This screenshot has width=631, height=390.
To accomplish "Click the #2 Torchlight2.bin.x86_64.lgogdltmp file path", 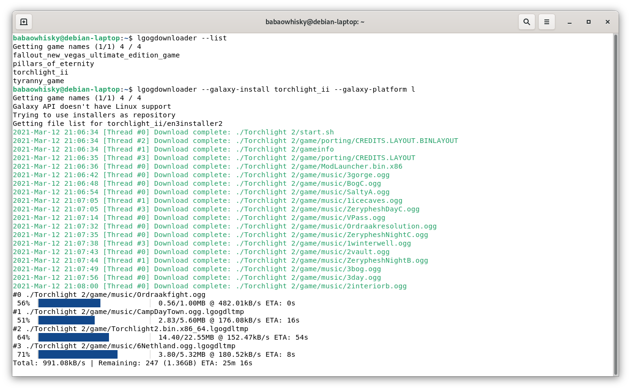I will [130, 329].
